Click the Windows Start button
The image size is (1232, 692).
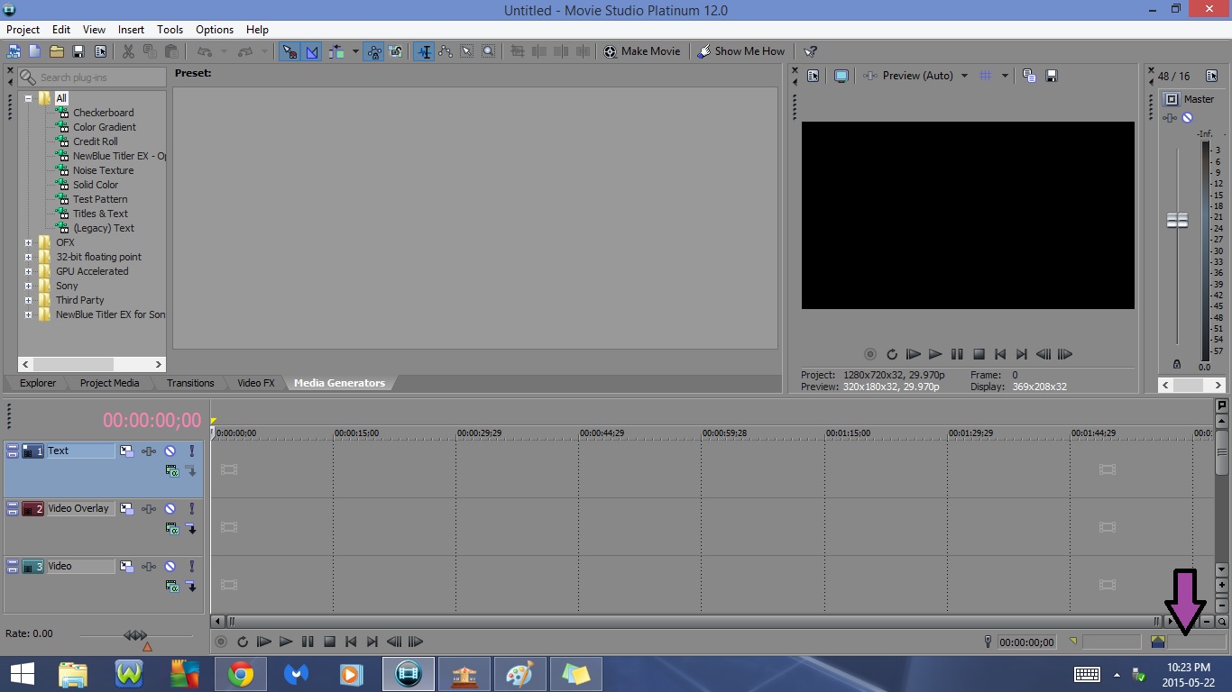tap(23, 674)
